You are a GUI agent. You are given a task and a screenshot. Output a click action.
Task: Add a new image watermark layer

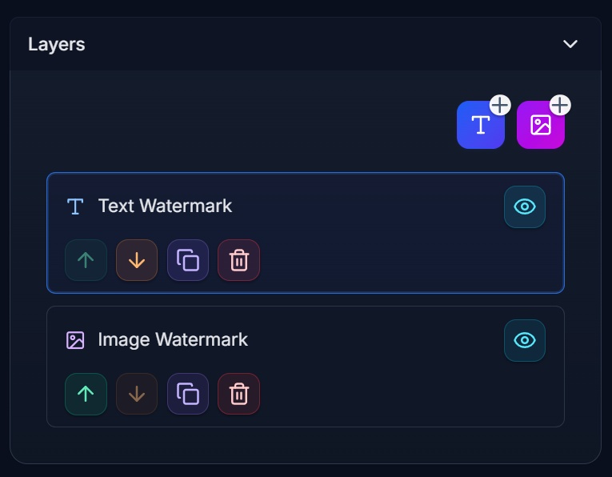point(540,126)
